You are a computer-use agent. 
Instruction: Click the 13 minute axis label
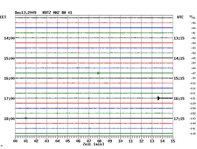pos(152,141)
